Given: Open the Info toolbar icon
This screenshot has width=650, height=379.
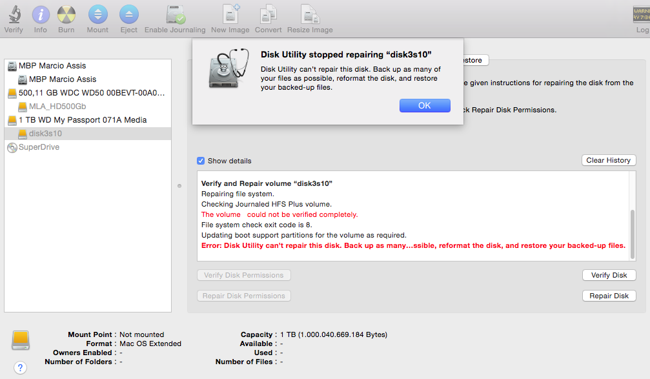Looking at the screenshot, I should tap(40, 13).
